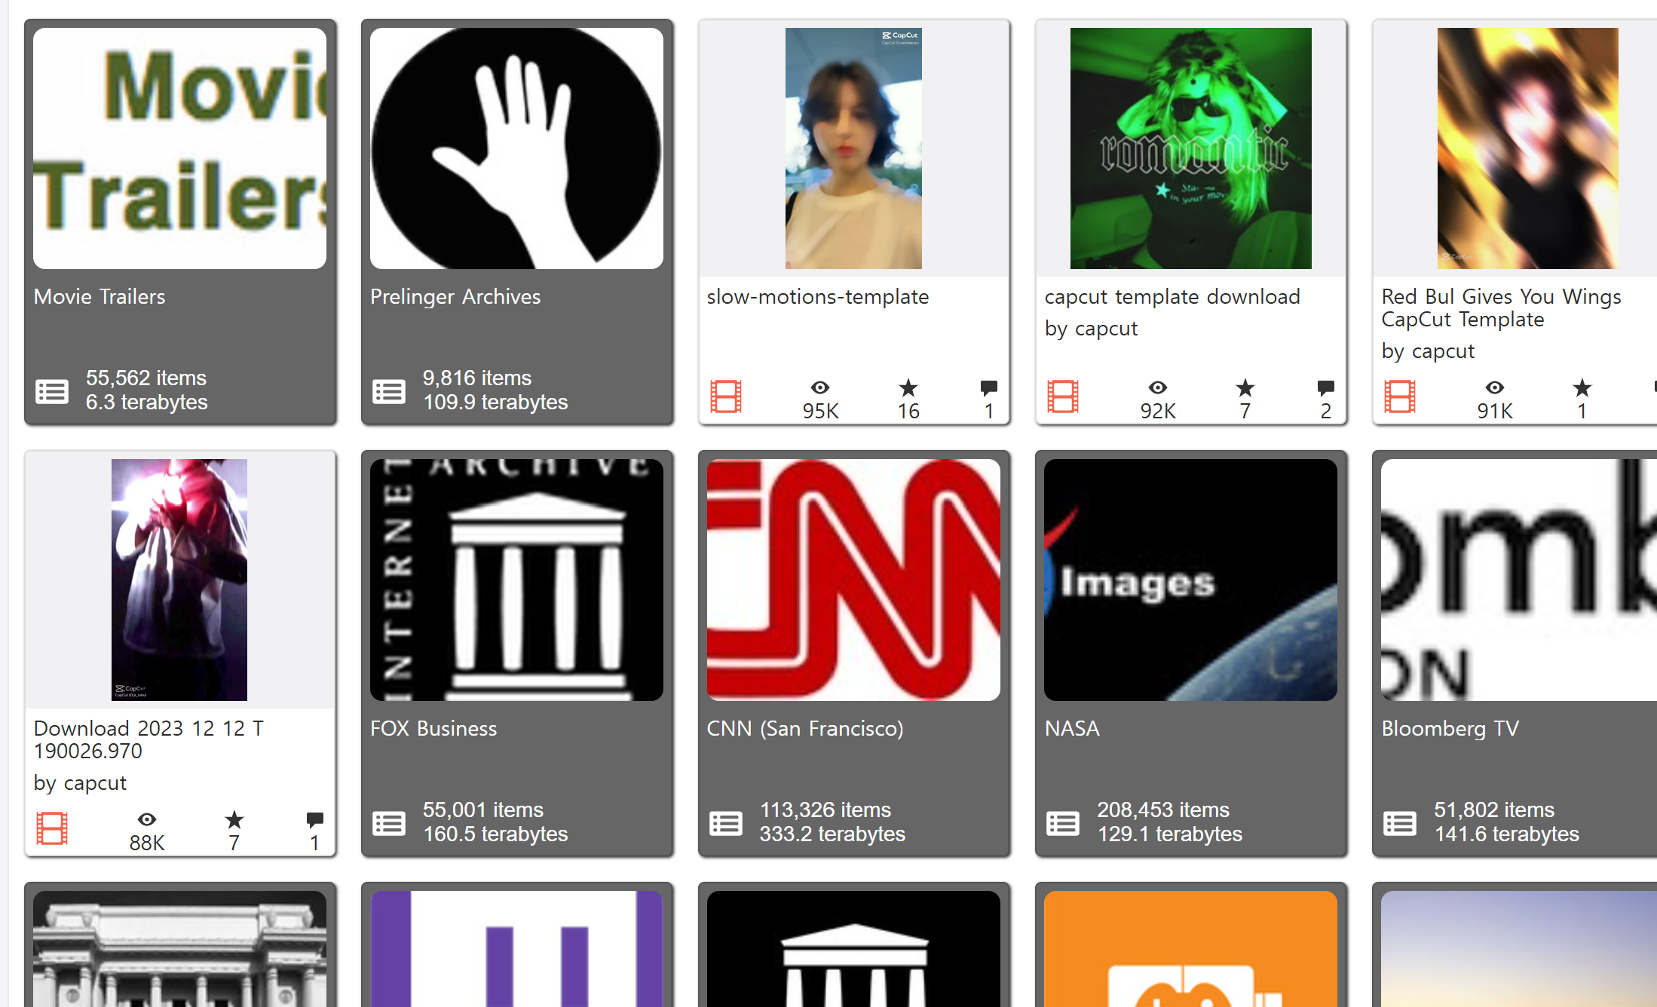
Task: Click the favorites star on capcut template download
Action: pos(1245,387)
